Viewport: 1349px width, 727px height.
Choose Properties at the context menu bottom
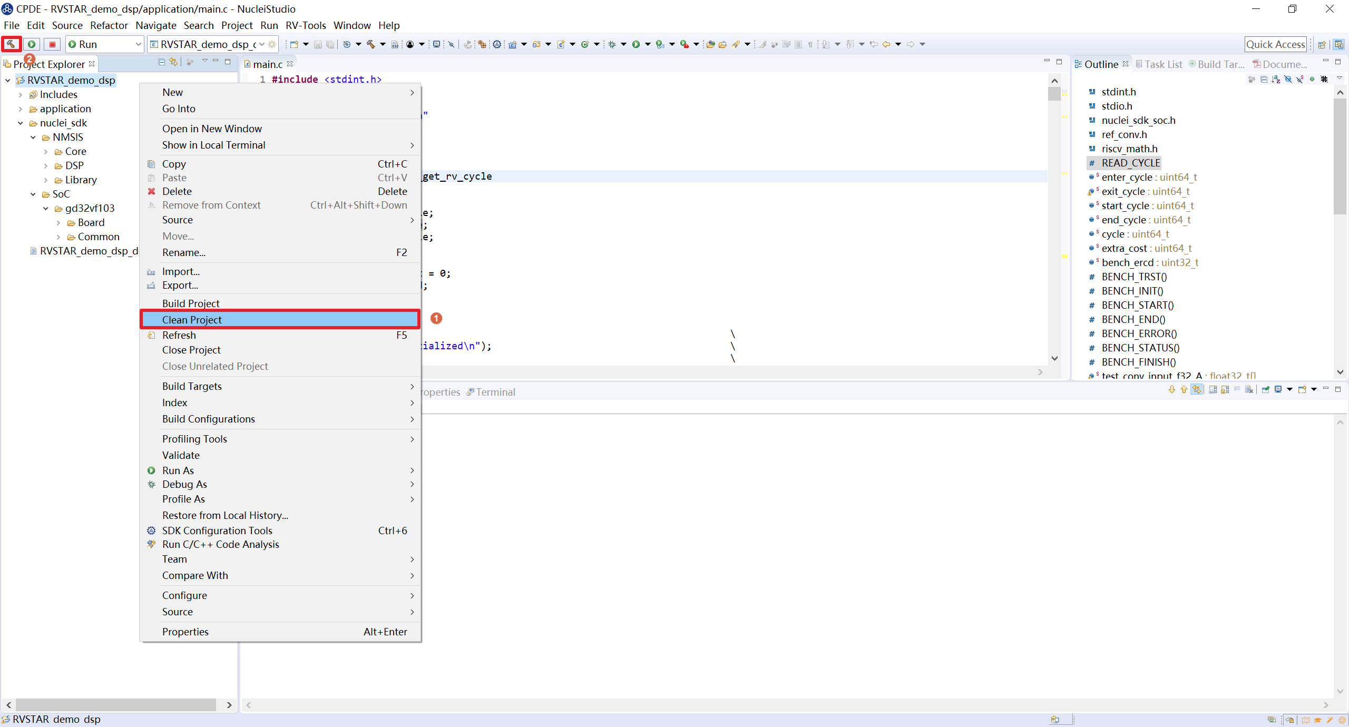pos(185,632)
